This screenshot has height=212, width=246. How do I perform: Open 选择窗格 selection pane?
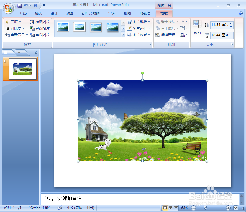click(165, 35)
